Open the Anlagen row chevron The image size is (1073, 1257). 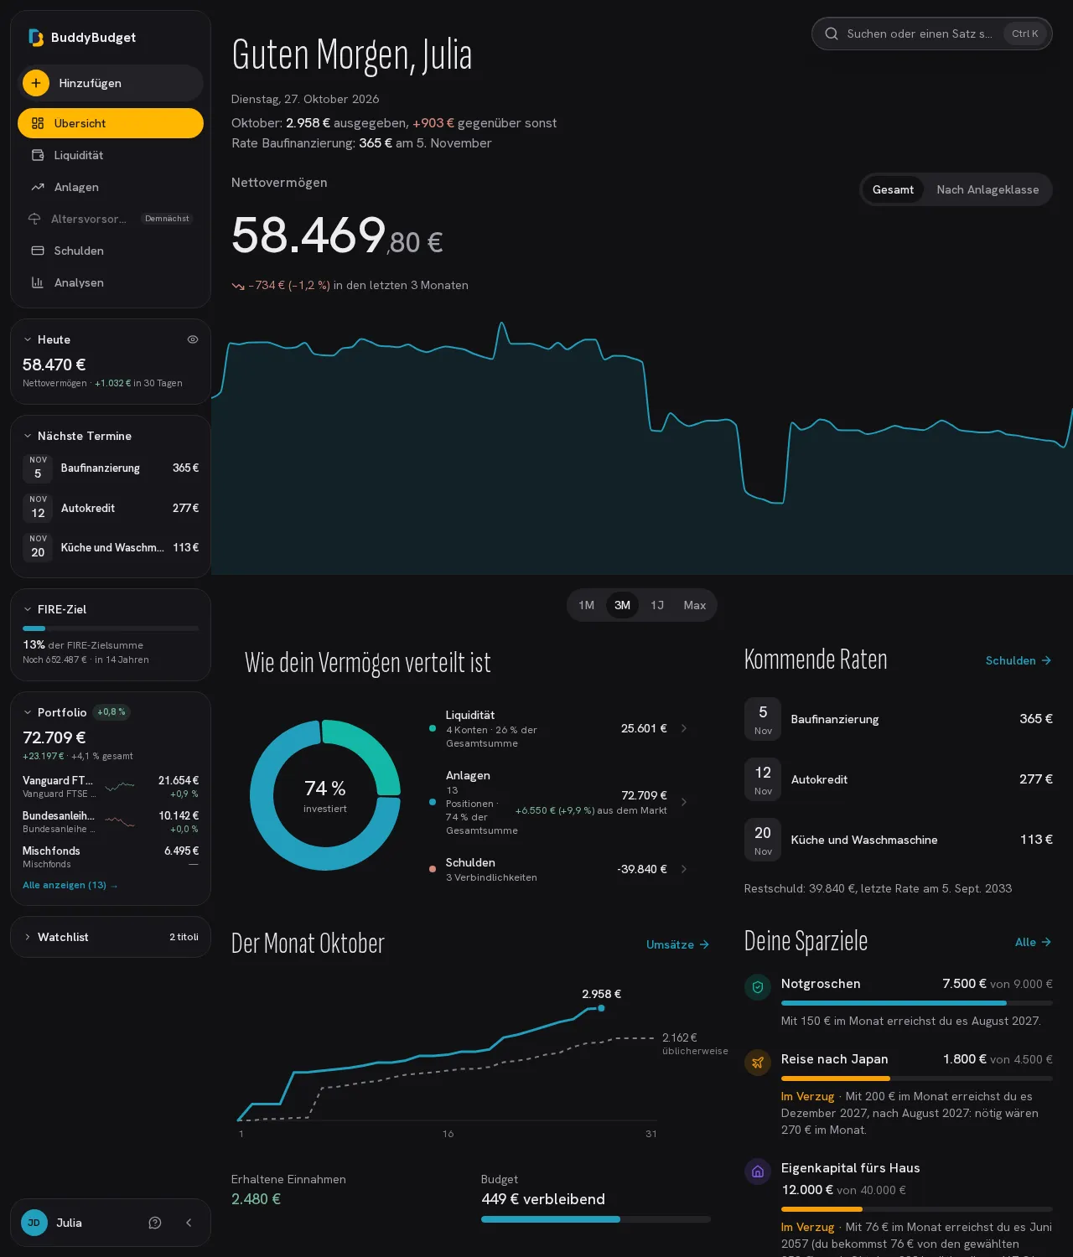684,802
